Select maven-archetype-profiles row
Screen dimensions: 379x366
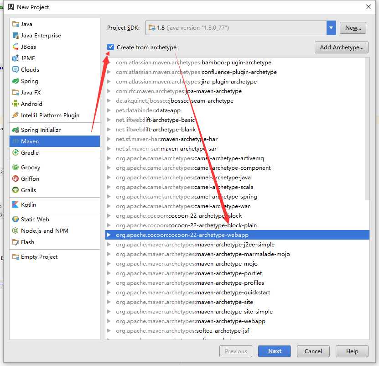(x=237, y=283)
